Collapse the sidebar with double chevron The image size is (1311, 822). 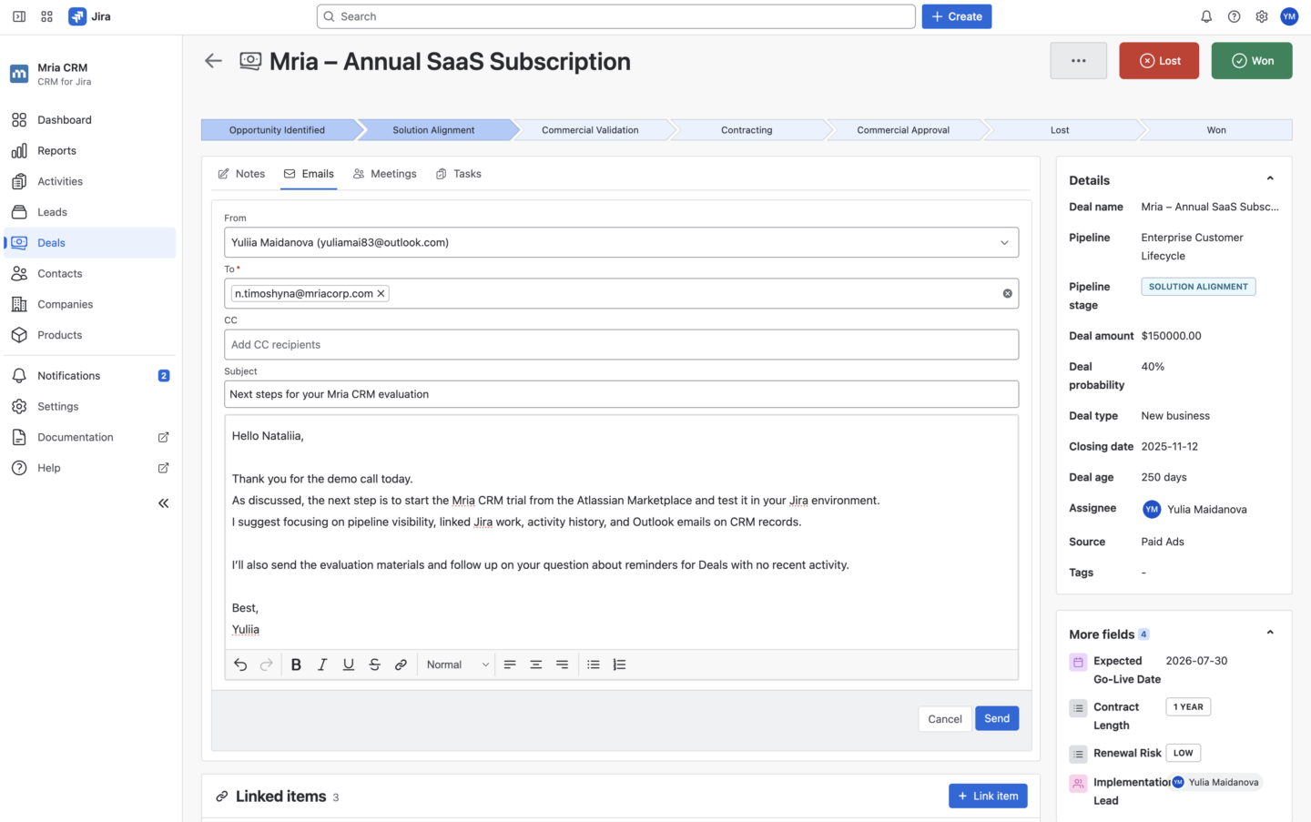click(x=164, y=502)
